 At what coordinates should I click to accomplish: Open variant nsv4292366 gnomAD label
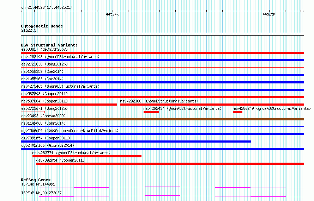[x=159, y=101]
